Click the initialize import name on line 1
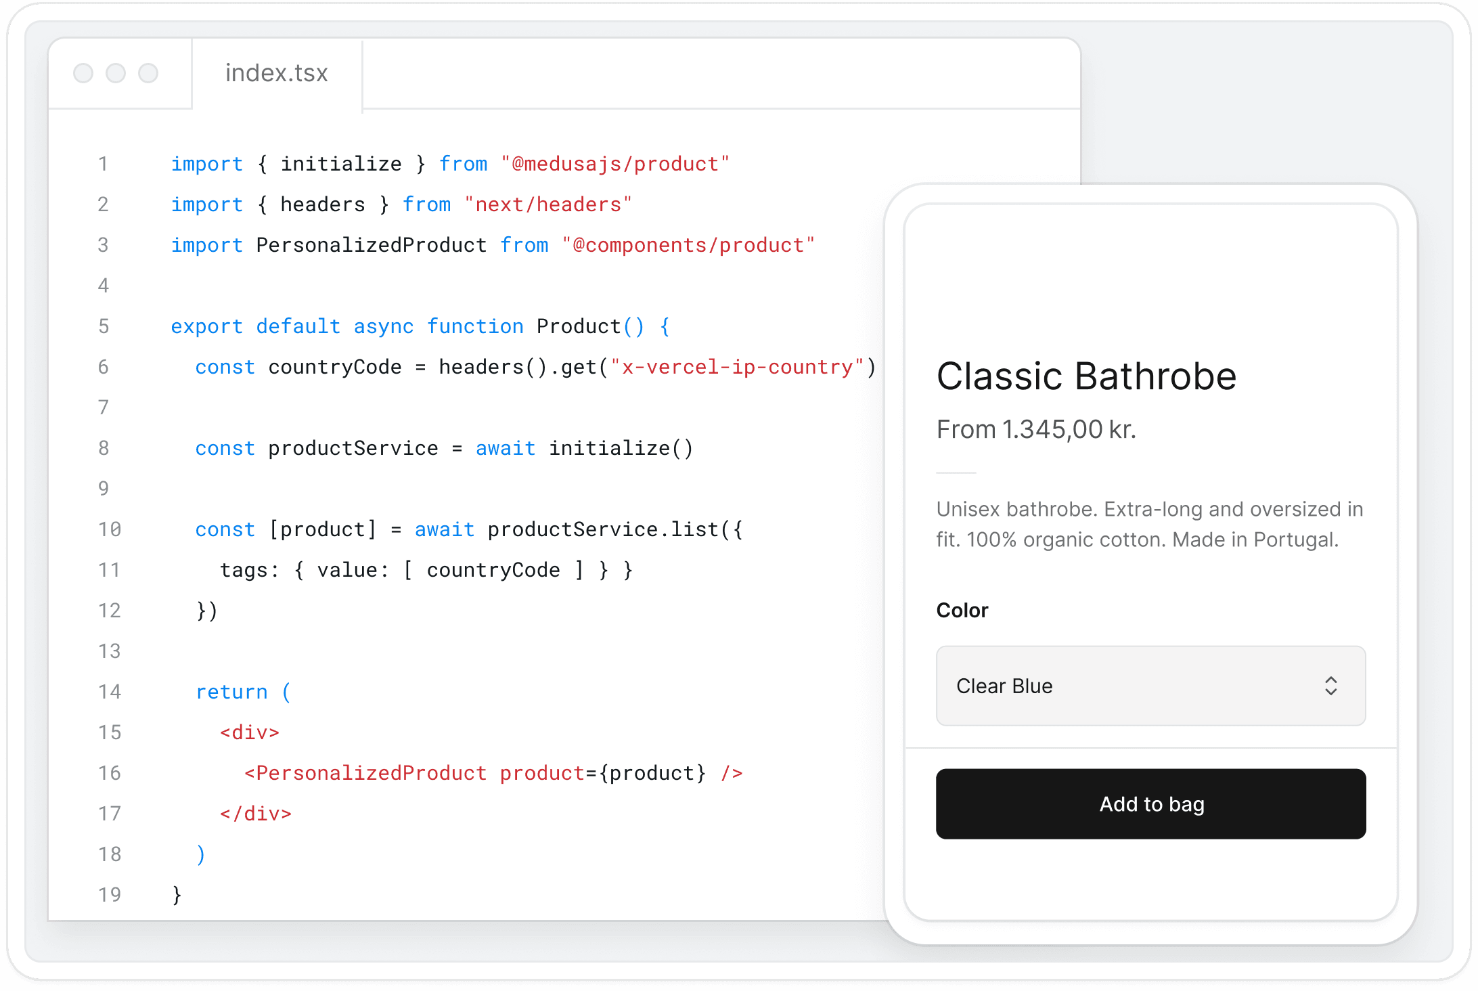1478x991 pixels. (341, 164)
